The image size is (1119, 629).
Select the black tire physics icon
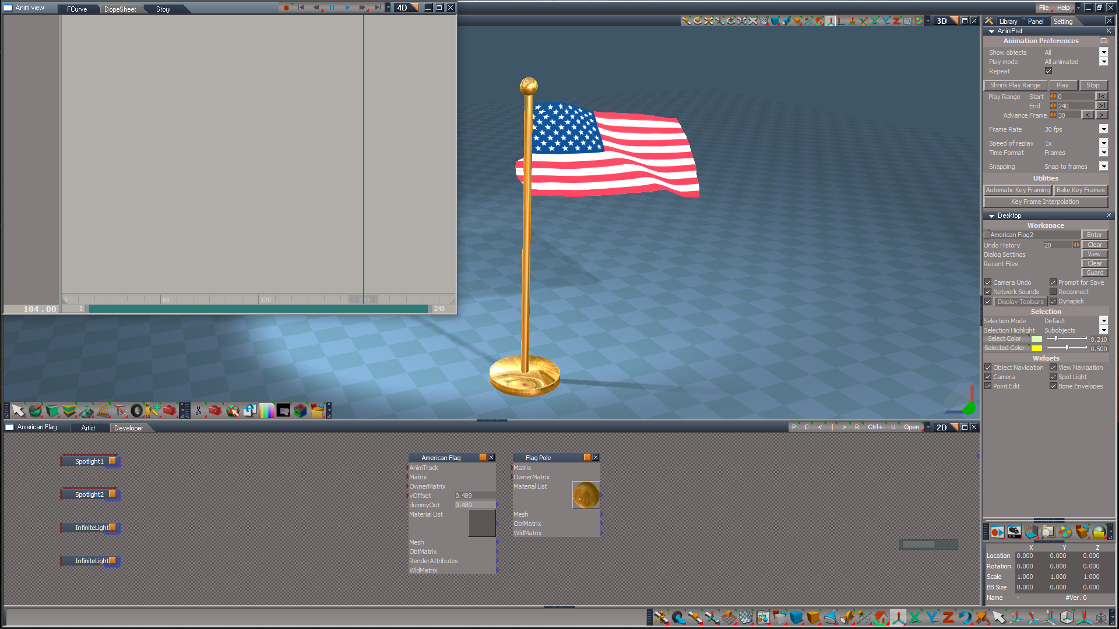pos(136,411)
